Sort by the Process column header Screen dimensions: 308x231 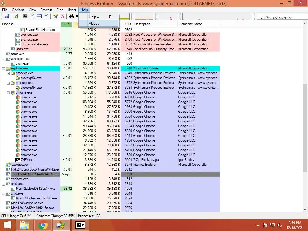tap(30, 24)
